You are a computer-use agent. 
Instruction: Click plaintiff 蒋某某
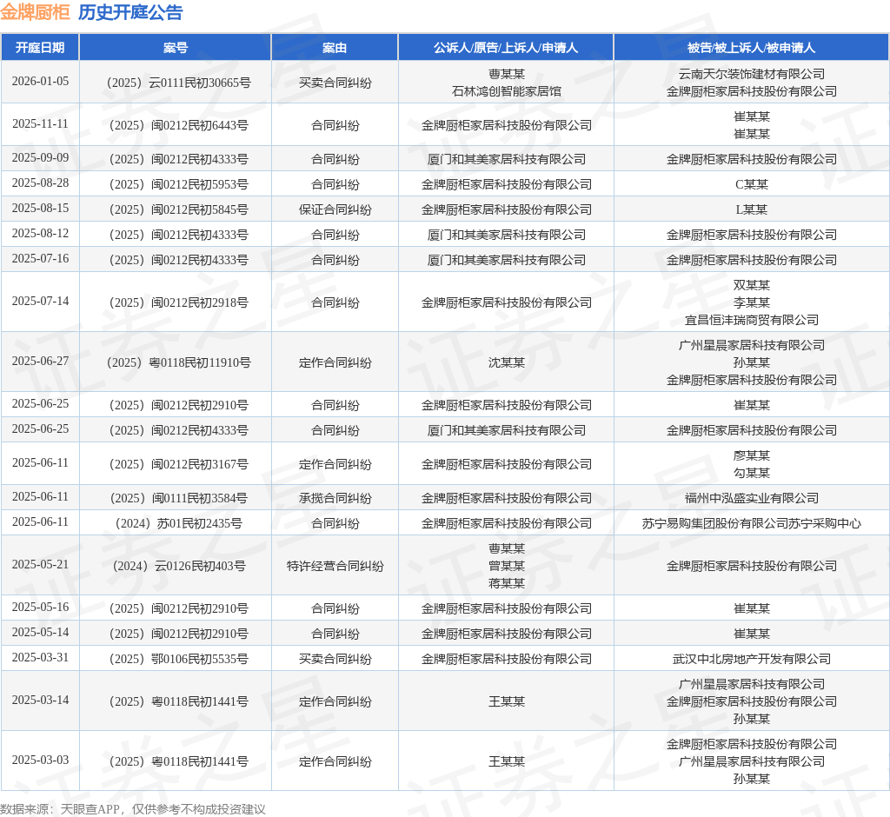(x=507, y=582)
